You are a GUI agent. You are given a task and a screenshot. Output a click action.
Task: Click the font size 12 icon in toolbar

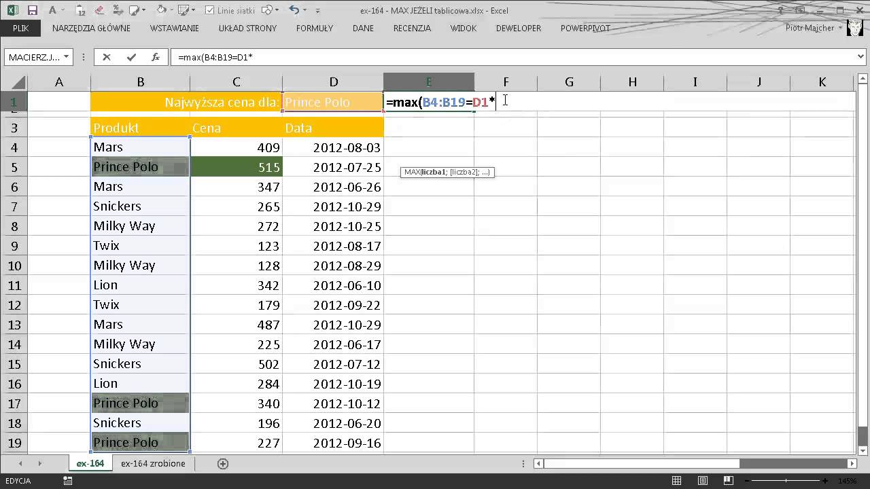click(x=80, y=11)
